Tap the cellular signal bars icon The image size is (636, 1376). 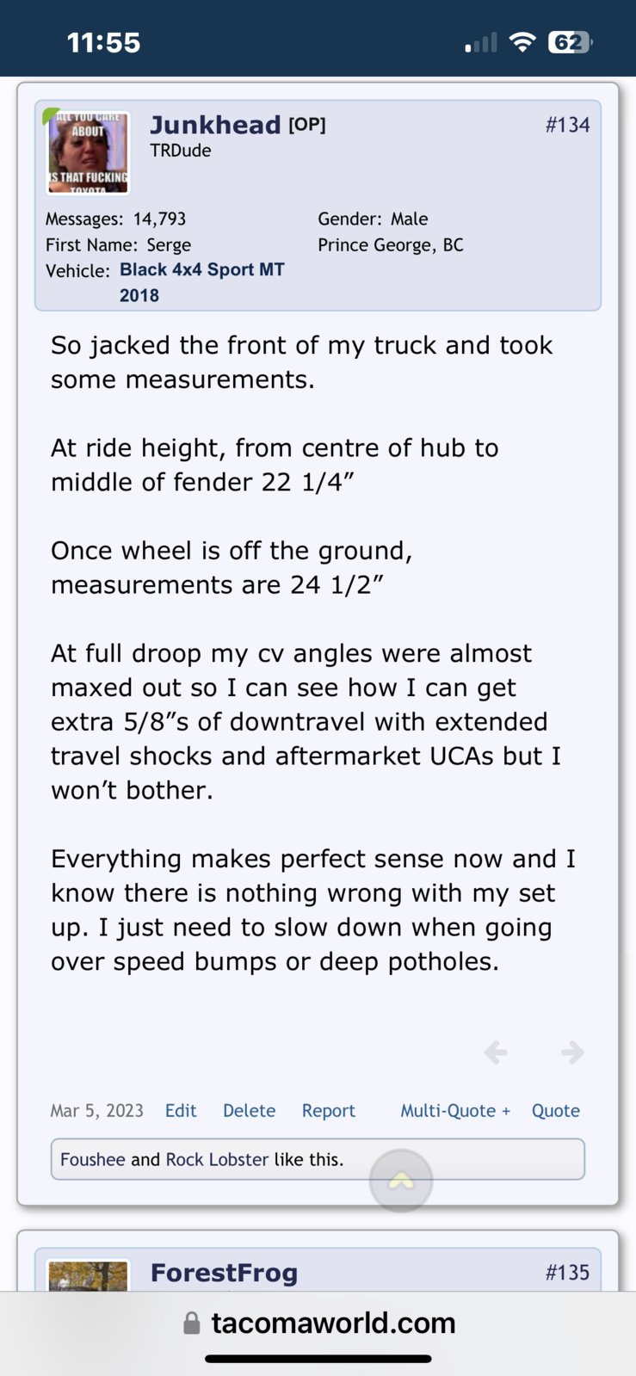481,43
